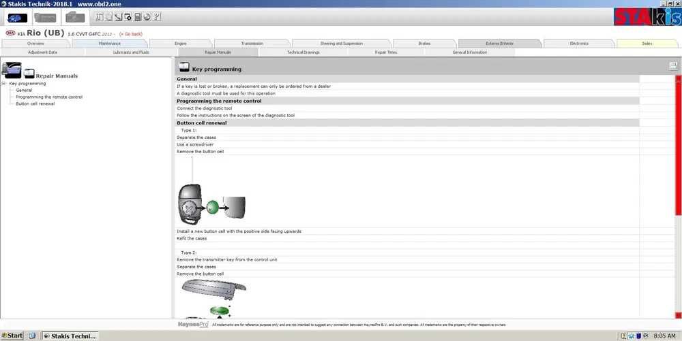
Task: Select the Lubricants and Fluids sub-tab
Action: tap(132, 52)
